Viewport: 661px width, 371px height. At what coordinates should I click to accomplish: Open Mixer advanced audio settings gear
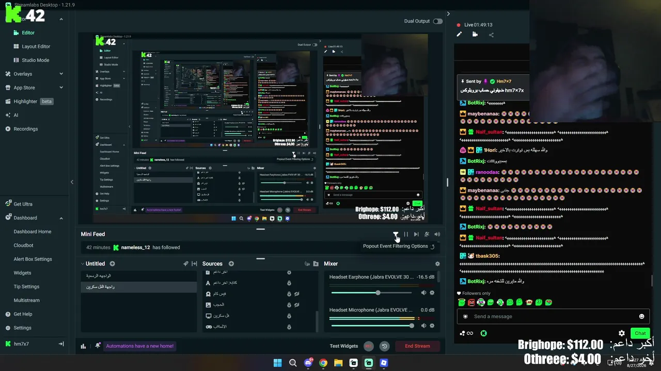[x=437, y=264]
